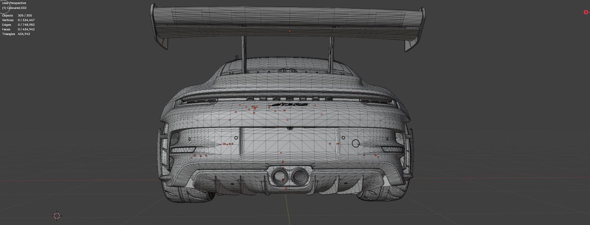Click the Triangles count '434,942'
The height and width of the screenshot is (225, 590).
tap(24, 34)
